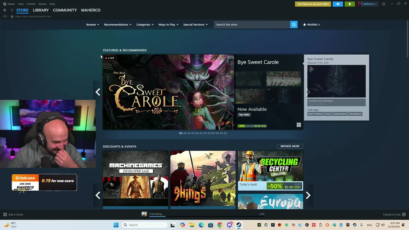Open Copilot from the taskbar

(182, 225)
